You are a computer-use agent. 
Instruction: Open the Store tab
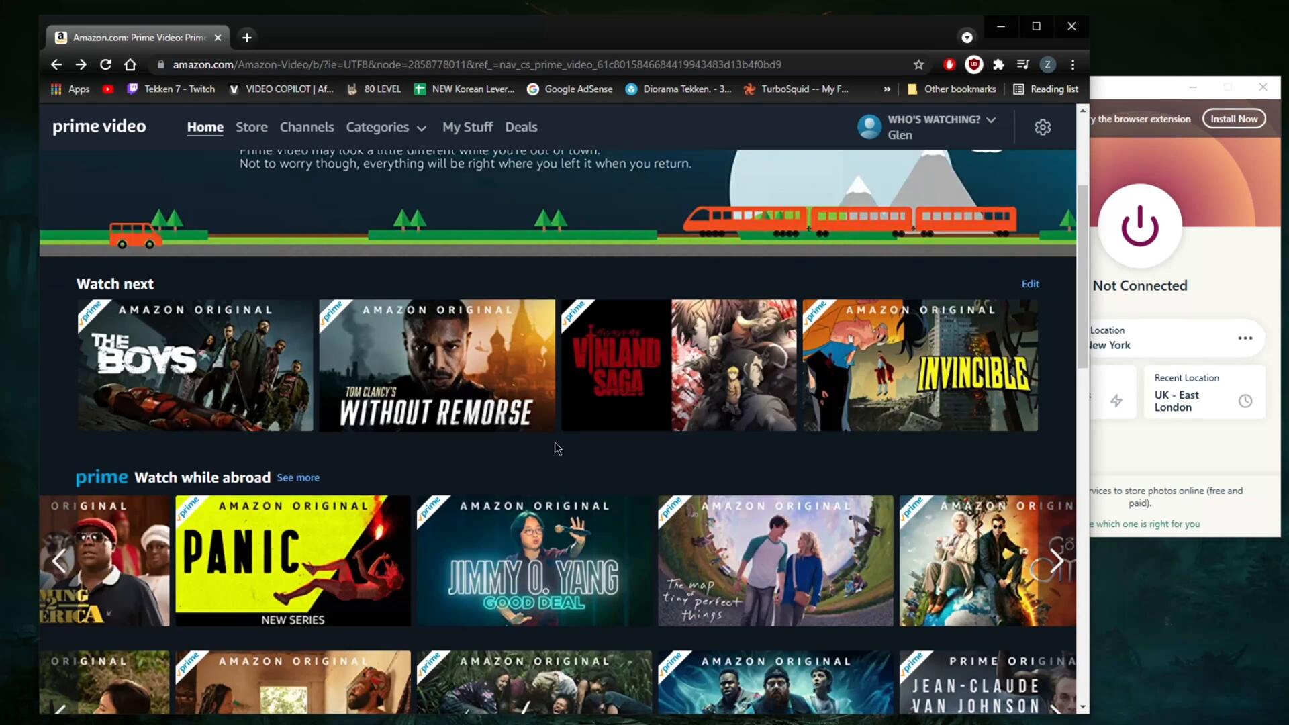(x=251, y=128)
